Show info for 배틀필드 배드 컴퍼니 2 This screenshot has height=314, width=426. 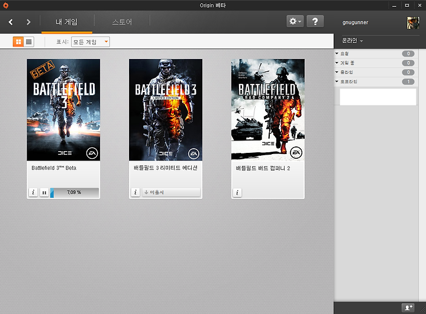tap(237, 192)
